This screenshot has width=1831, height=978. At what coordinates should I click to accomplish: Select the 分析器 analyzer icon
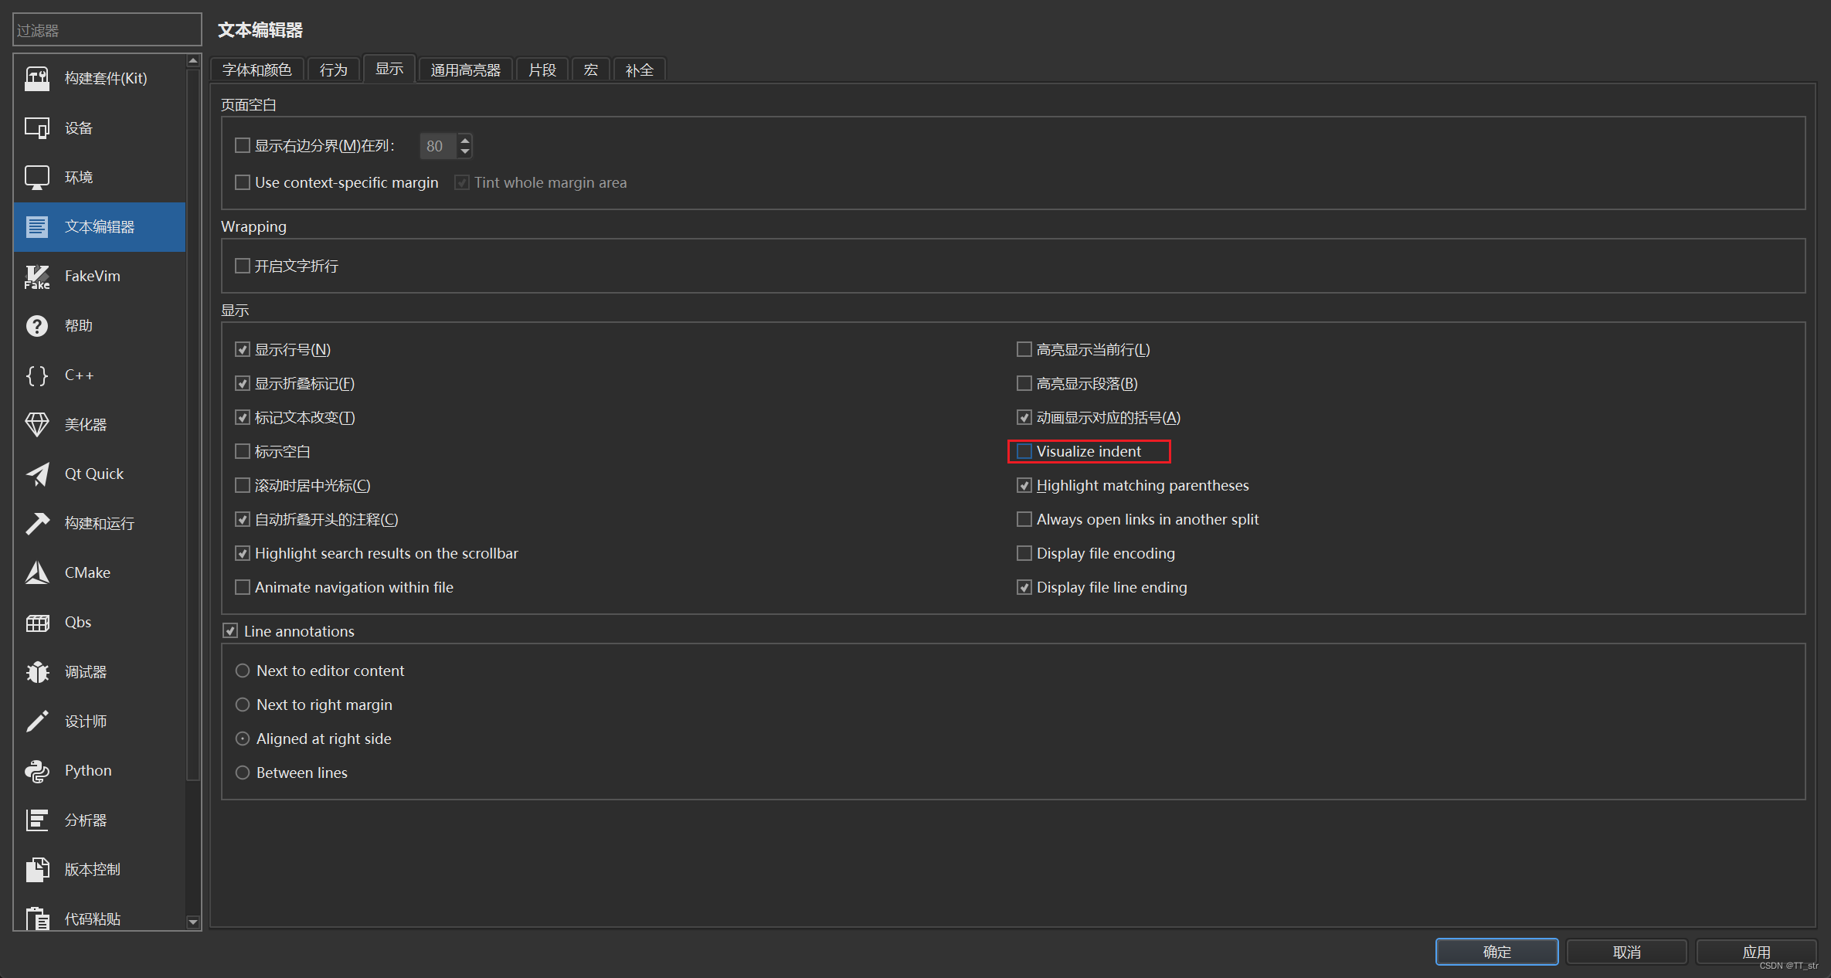pyautogui.click(x=37, y=820)
